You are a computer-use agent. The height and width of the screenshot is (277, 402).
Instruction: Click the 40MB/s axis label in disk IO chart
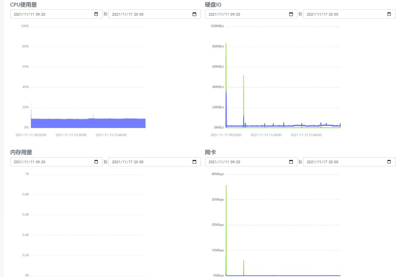pos(218,87)
